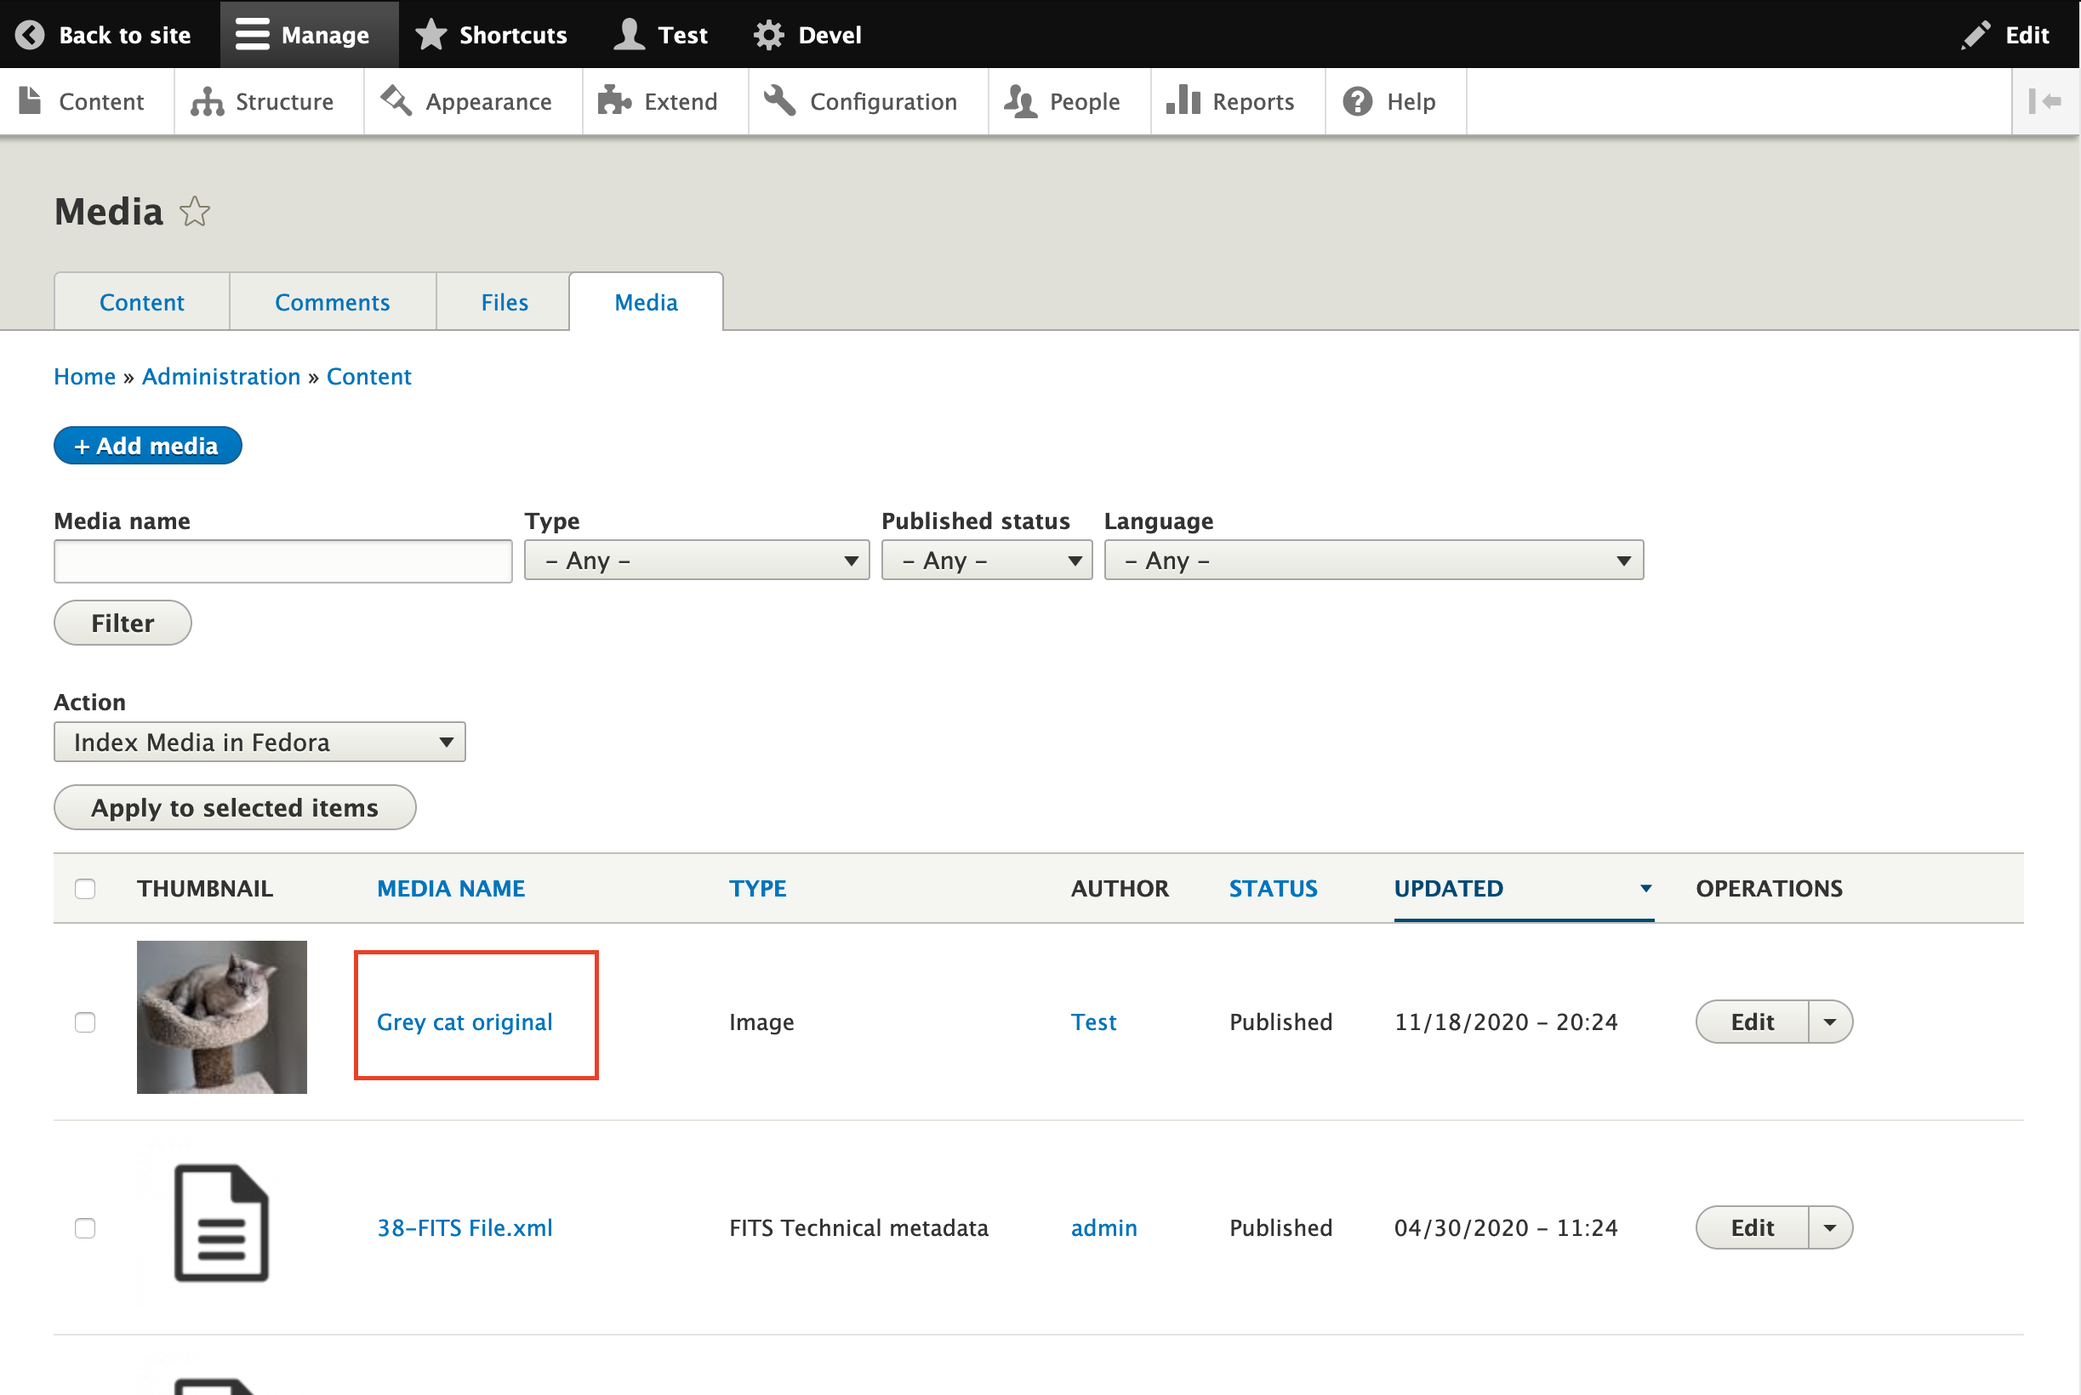The image size is (2081, 1395).
Task: Click the Home breadcrumb link
Action: [x=84, y=376]
